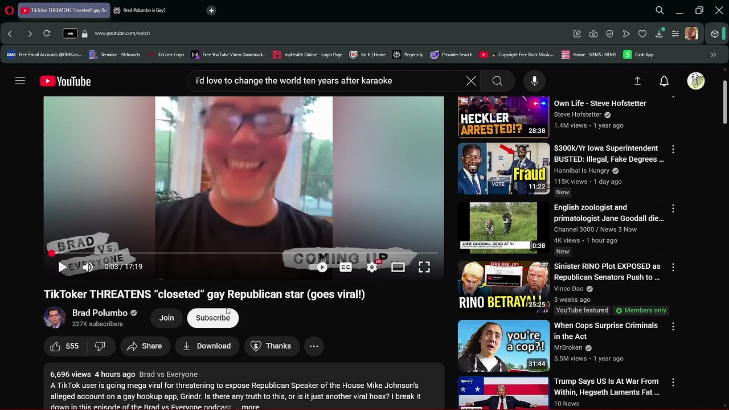Join the Brad Polumbo channel membership
The height and width of the screenshot is (410, 729).
pyautogui.click(x=166, y=318)
